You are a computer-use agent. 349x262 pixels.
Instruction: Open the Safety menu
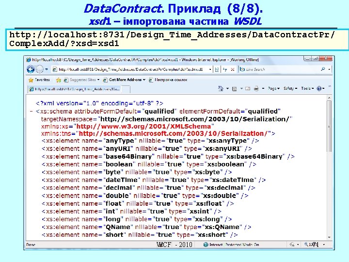[290, 88]
